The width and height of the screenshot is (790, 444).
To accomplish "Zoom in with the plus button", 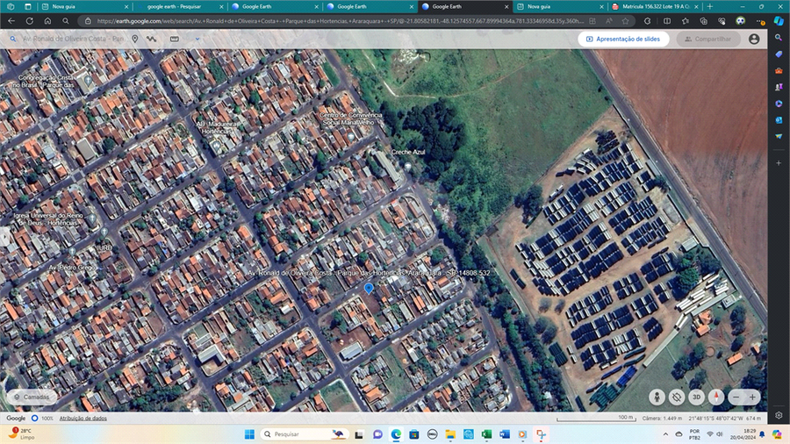I will [x=752, y=397].
